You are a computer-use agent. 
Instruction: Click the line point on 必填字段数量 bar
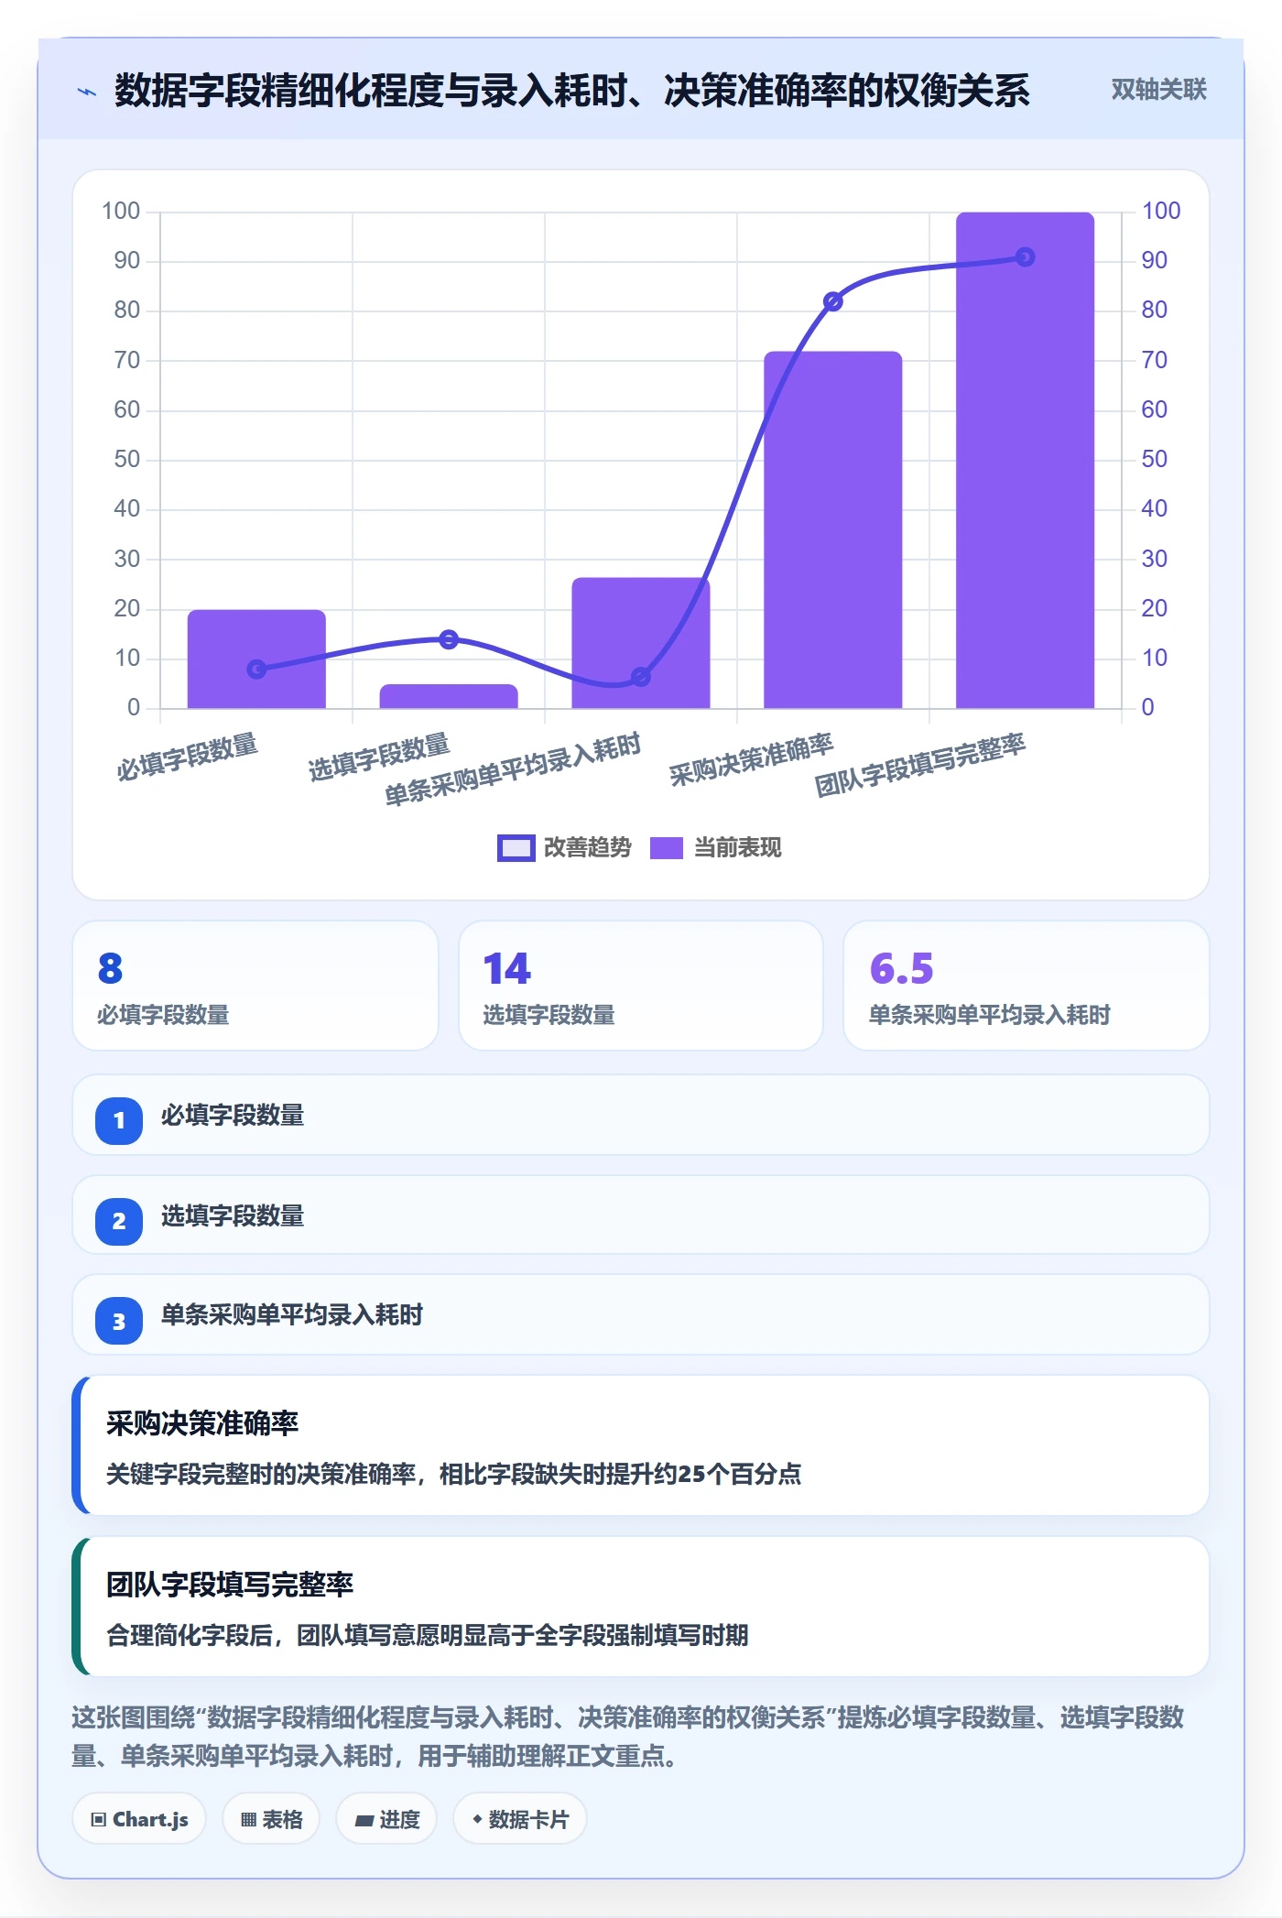[x=256, y=670]
